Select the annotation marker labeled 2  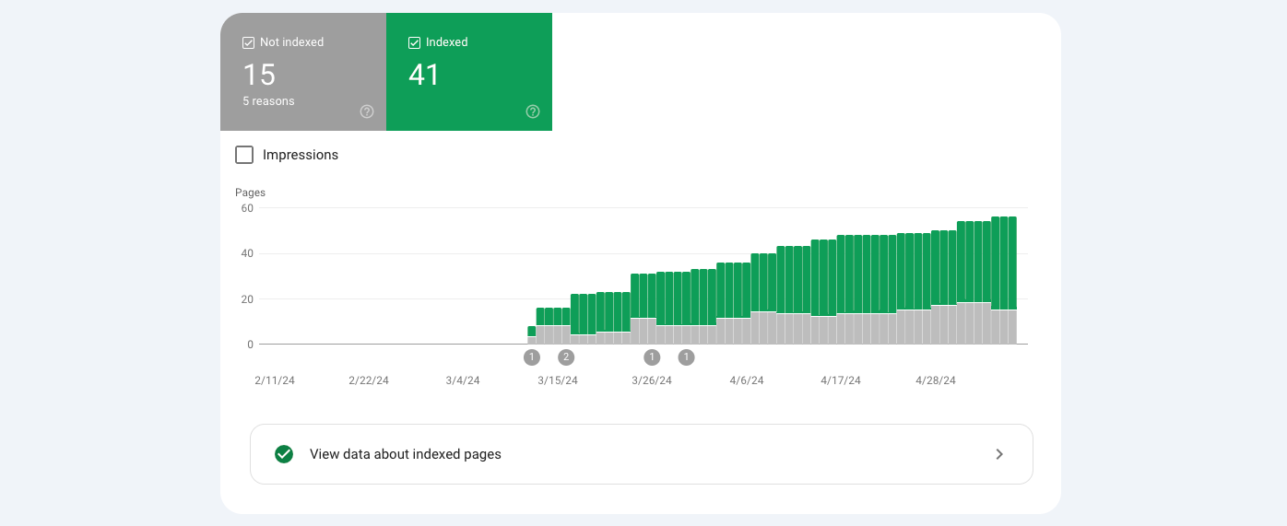pyautogui.click(x=566, y=357)
